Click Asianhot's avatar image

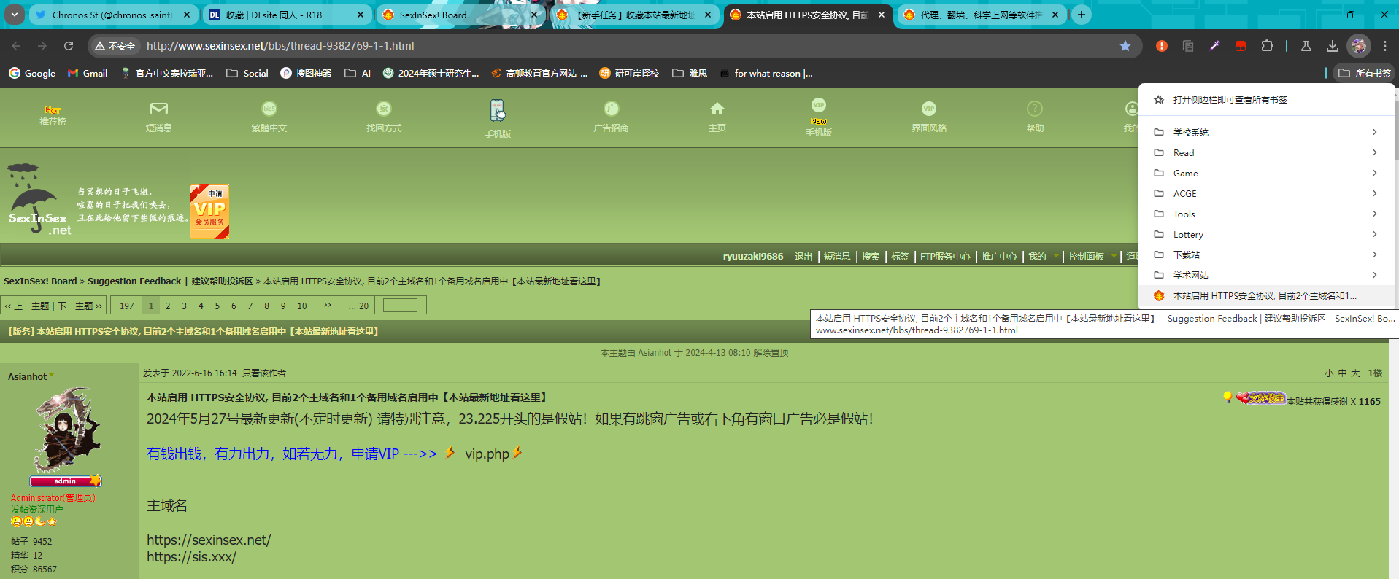pyautogui.click(x=67, y=429)
